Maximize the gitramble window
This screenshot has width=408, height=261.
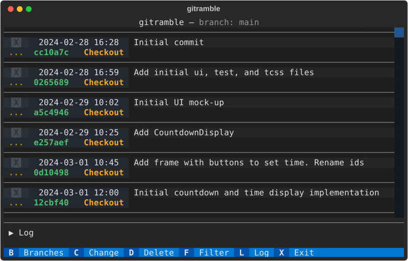pyautogui.click(x=29, y=9)
